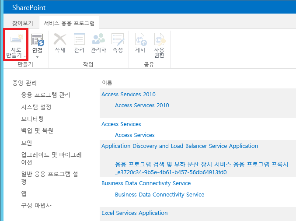Viewport: 296px width, 221px height.
Task: Open the 모니터링 navigation link
Action: [x=32, y=119]
